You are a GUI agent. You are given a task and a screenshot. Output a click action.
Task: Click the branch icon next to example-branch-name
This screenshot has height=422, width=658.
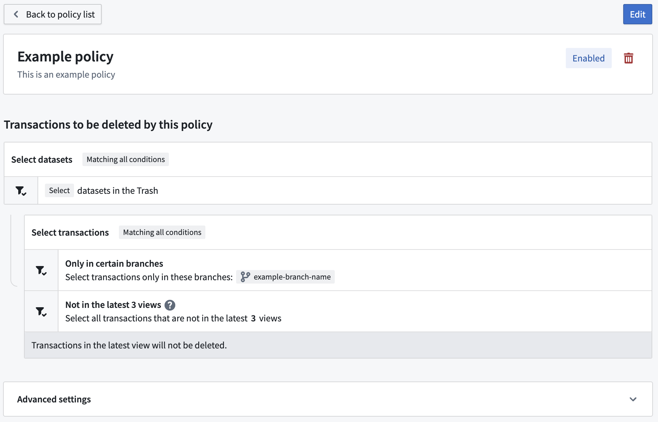(x=245, y=277)
